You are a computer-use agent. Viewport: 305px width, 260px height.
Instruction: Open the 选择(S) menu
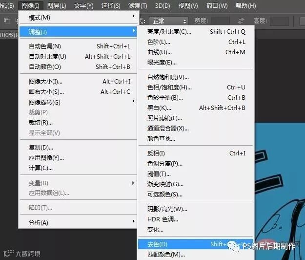[111, 6]
